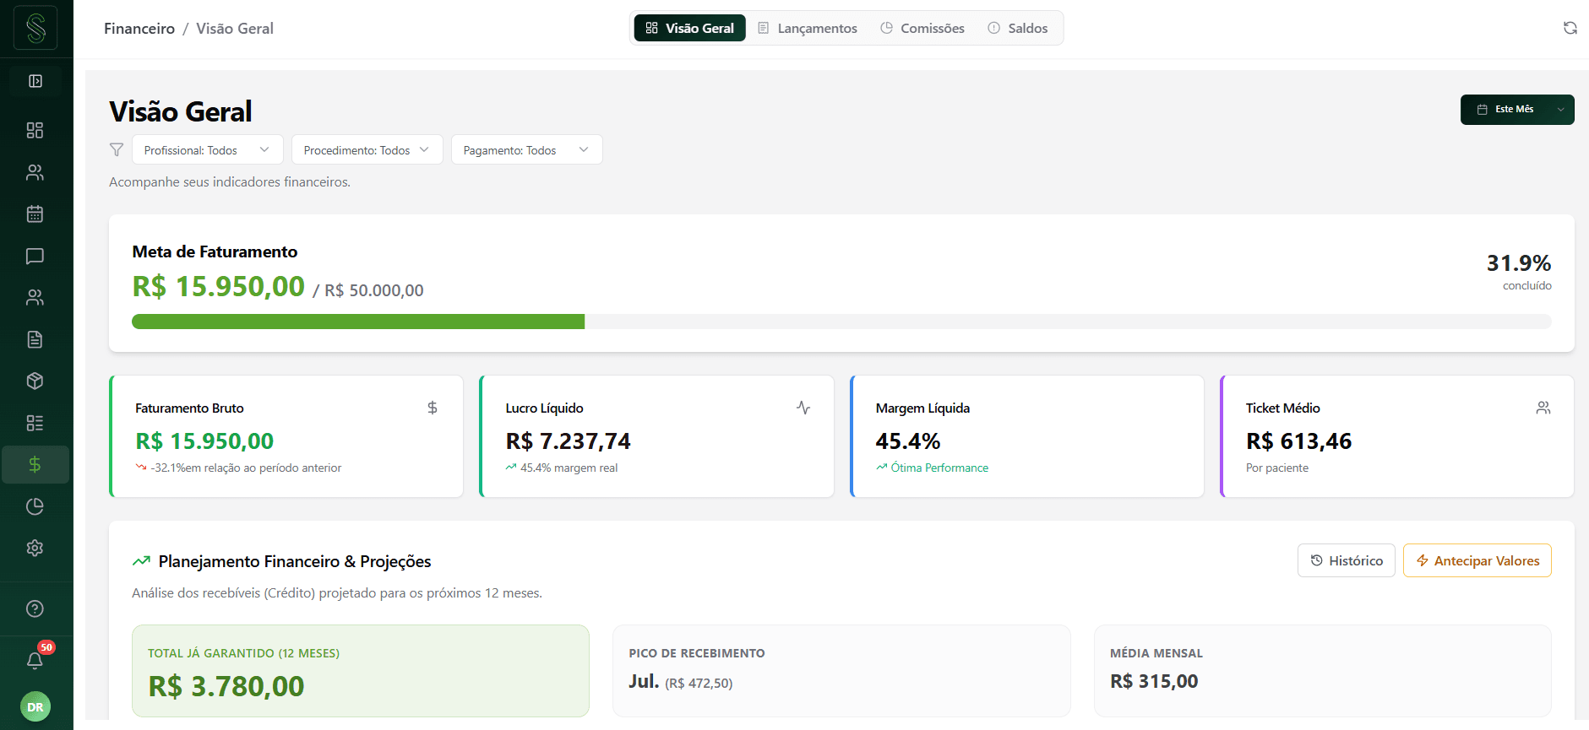Click the Faturamento Bruto card
This screenshot has width=1589, height=730.
(286, 436)
